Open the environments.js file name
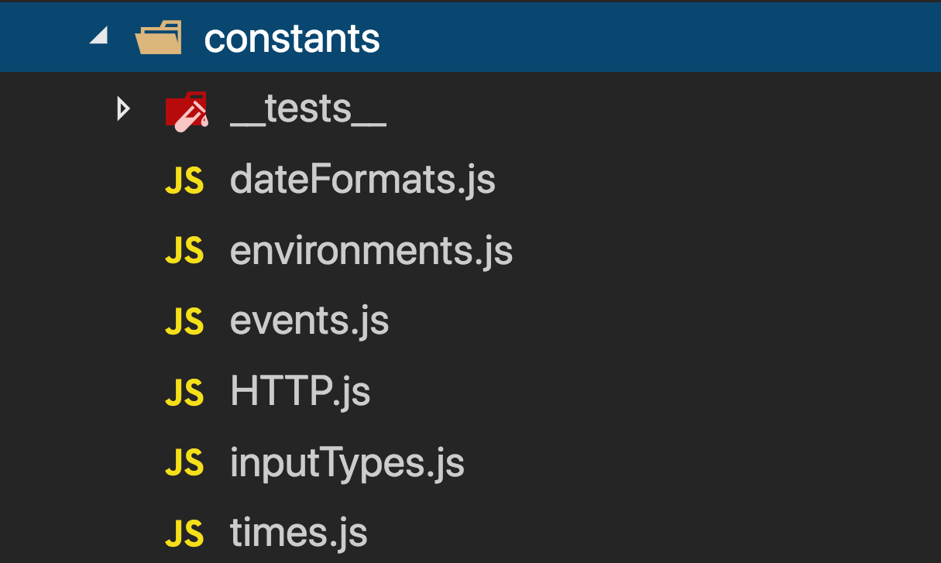Image resolution: width=941 pixels, height=563 pixels. click(371, 251)
